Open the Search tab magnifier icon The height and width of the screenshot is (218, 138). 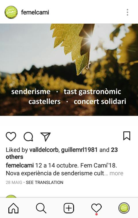[x=41, y=208]
